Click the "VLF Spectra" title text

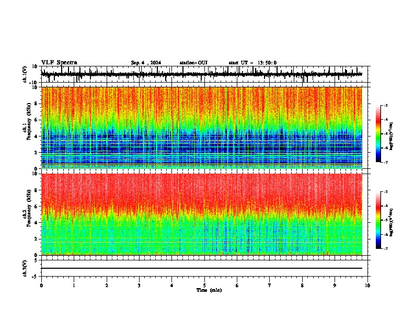[x=59, y=63]
